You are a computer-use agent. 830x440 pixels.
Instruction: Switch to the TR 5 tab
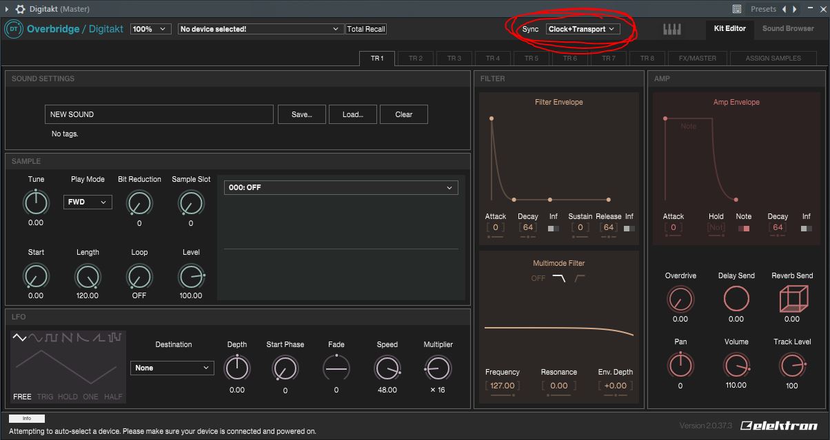pos(532,59)
